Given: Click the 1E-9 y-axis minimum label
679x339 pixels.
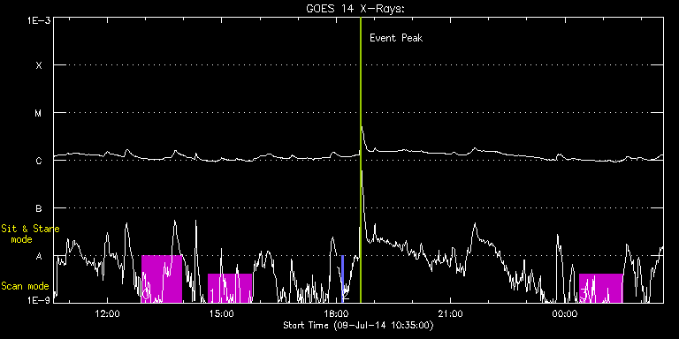Looking at the screenshot, I should (38, 299).
